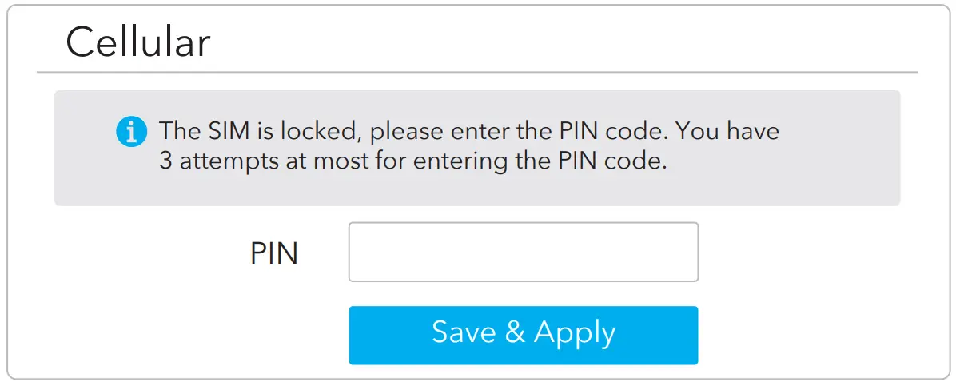Image resolution: width=956 pixels, height=386 pixels.
Task: Click the "Apply" word on the button
Action: [575, 334]
